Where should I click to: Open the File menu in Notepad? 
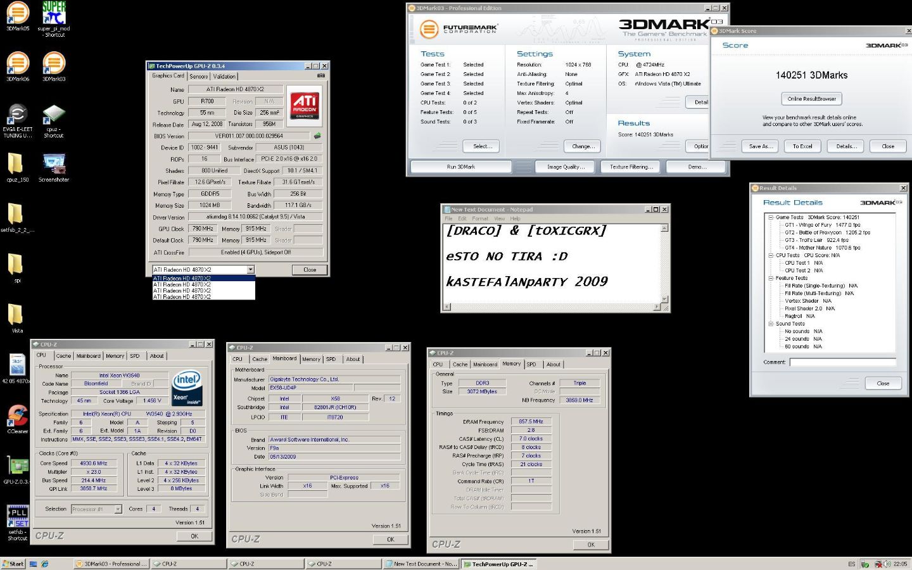click(x=450, y=218)
